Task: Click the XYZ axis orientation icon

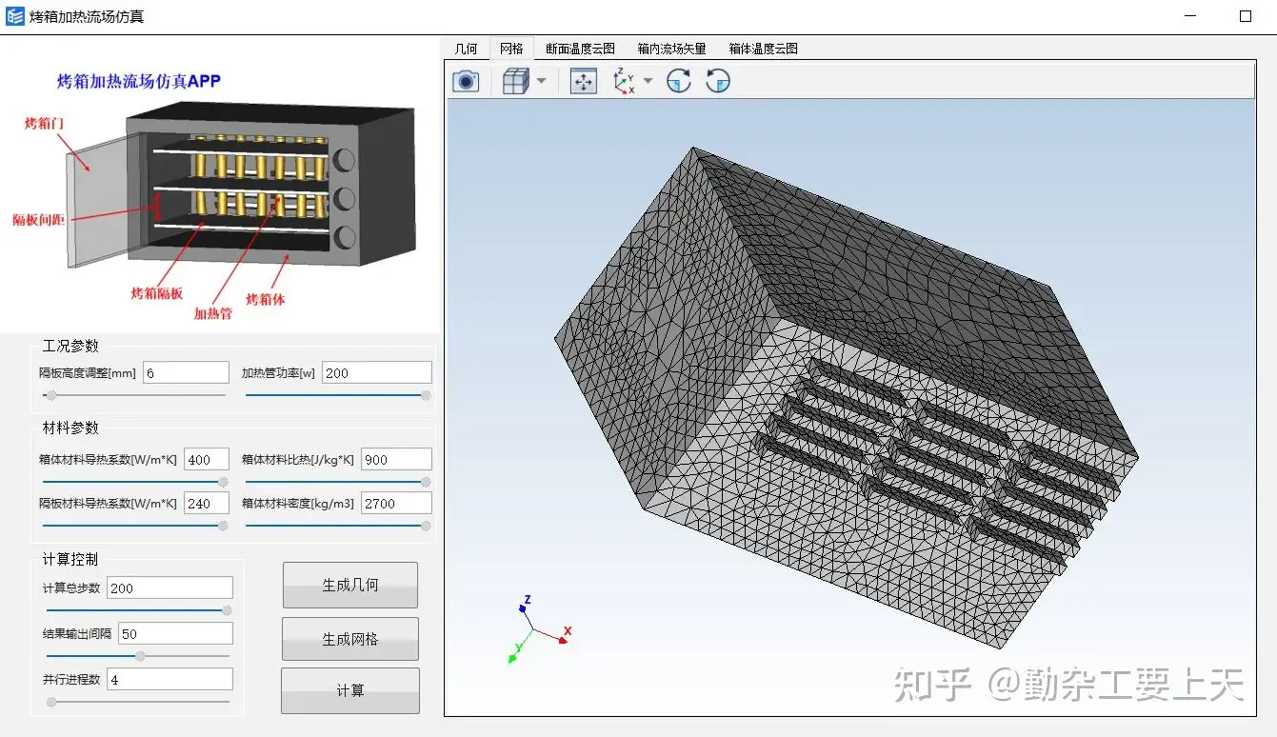Action: click(x=624, y=82)
